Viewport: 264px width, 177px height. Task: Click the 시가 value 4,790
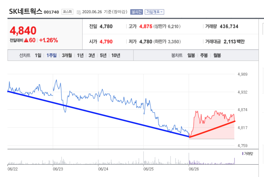pos(106,42)
